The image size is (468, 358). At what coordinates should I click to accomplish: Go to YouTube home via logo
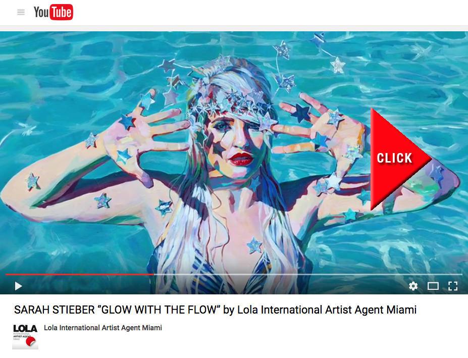tap(54, 12)
